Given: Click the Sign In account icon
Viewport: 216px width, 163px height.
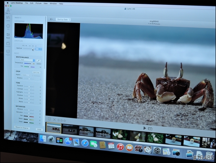Looking at the screenshot, I should pos(8,10).
